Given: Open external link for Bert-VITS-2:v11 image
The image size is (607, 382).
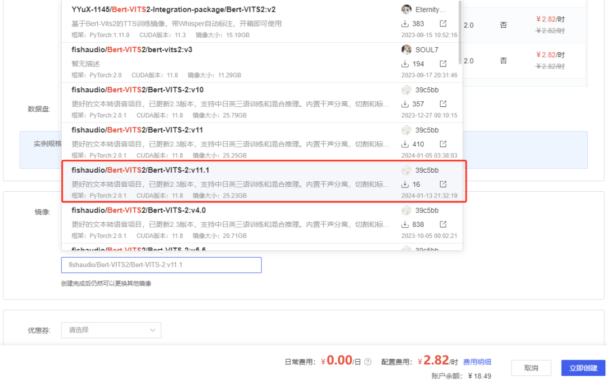Looking at the screenshot, I should coord(443,144).
